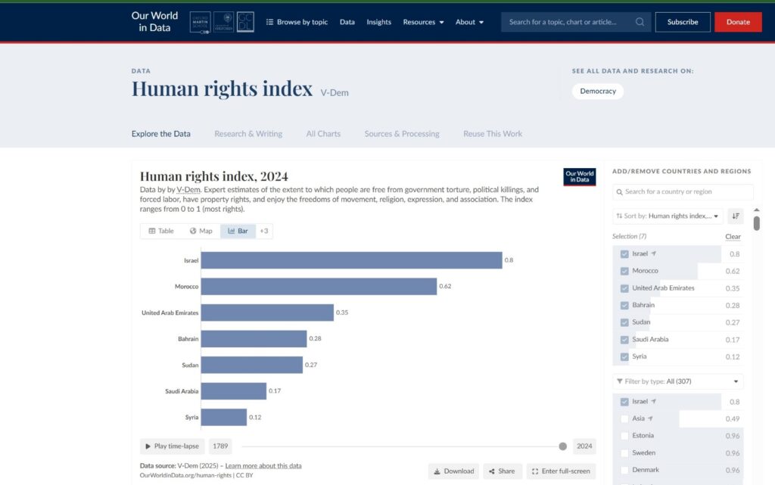Viewport: 775px width, 485px height.
Task: Open the Sort by dropdown
Action: 668,216
